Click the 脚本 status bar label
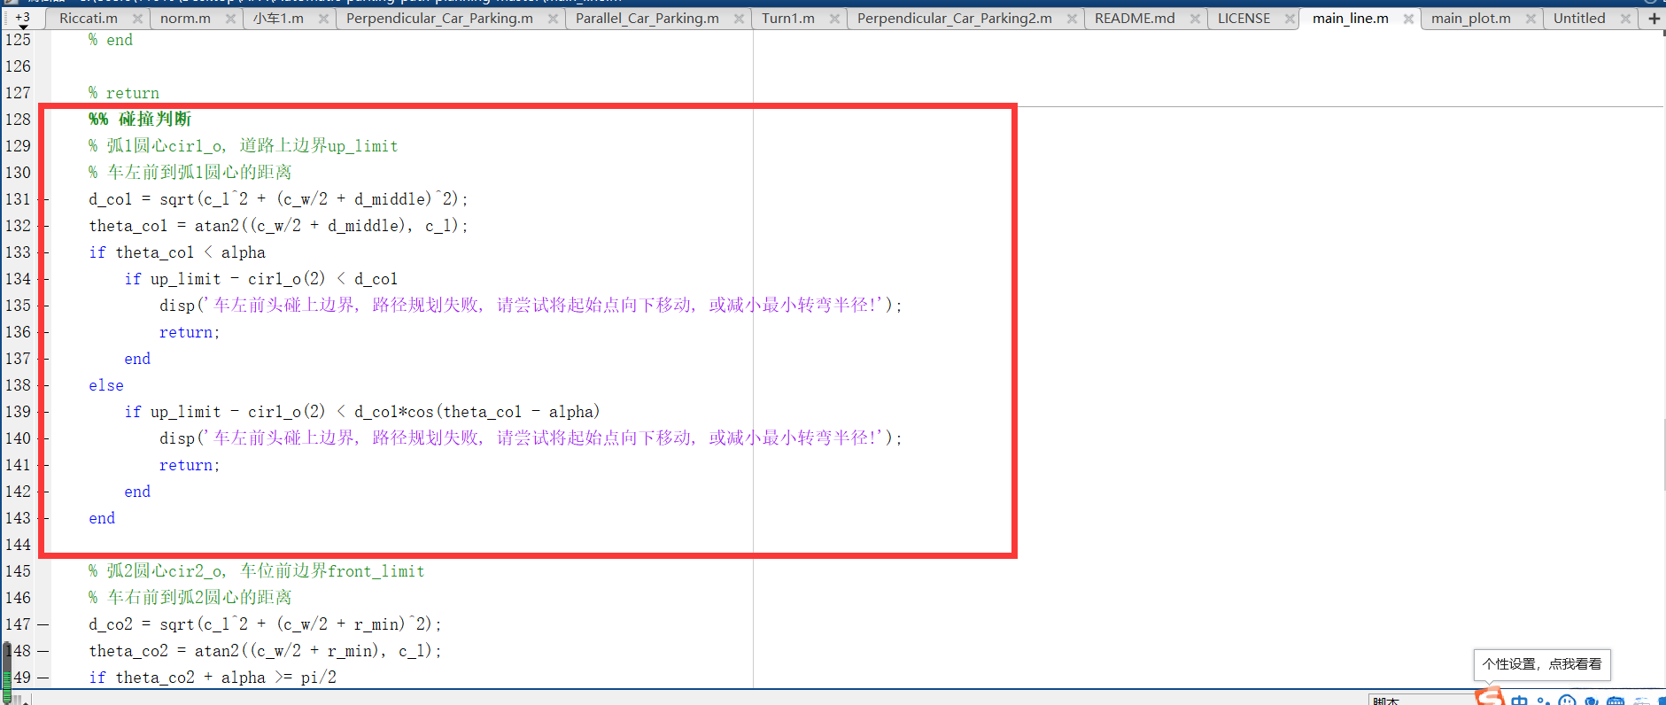The width and height of the screenshot is (1666, 705). [x=1386, y=701]
